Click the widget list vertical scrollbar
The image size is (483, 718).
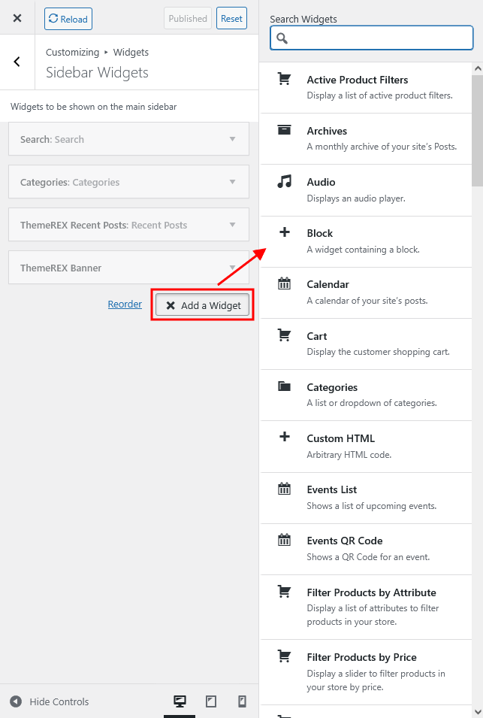(478, 131)
